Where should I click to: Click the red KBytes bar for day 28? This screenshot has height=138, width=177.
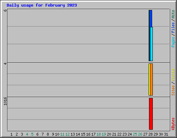coord(151,114)
